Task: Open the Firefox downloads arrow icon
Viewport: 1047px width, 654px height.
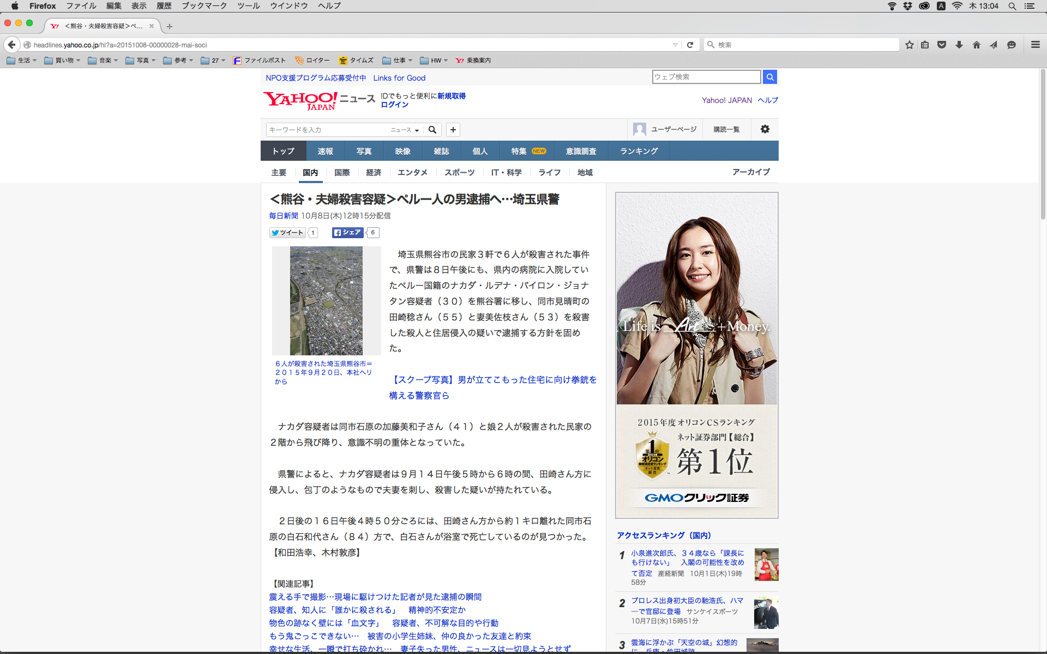Action: (959, 45)
